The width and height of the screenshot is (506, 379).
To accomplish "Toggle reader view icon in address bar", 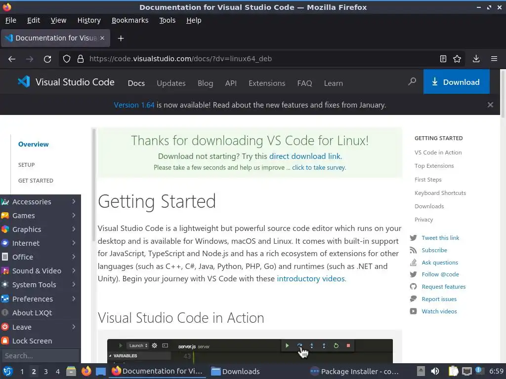I will (x=443, y=59).
